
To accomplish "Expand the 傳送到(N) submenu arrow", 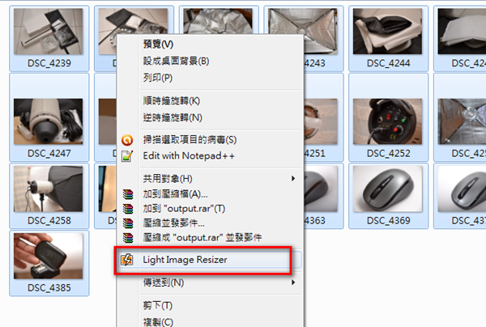I will [293, 282].
